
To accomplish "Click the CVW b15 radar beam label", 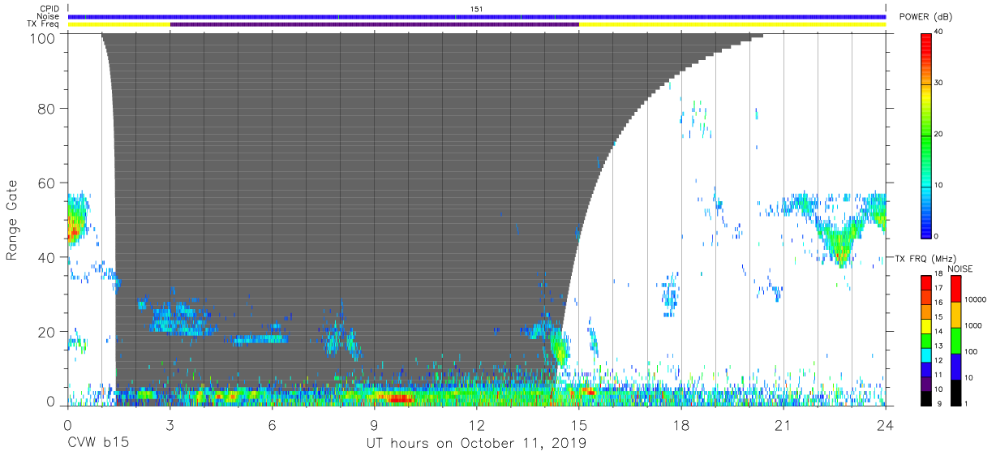I will click(x=97, y=444).
